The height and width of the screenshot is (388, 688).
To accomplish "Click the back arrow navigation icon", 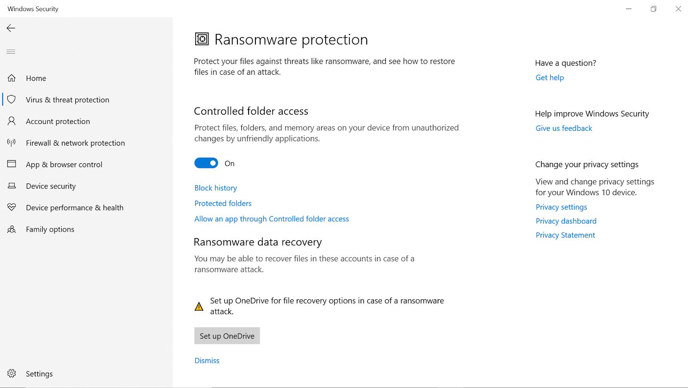I will (10, 28).
